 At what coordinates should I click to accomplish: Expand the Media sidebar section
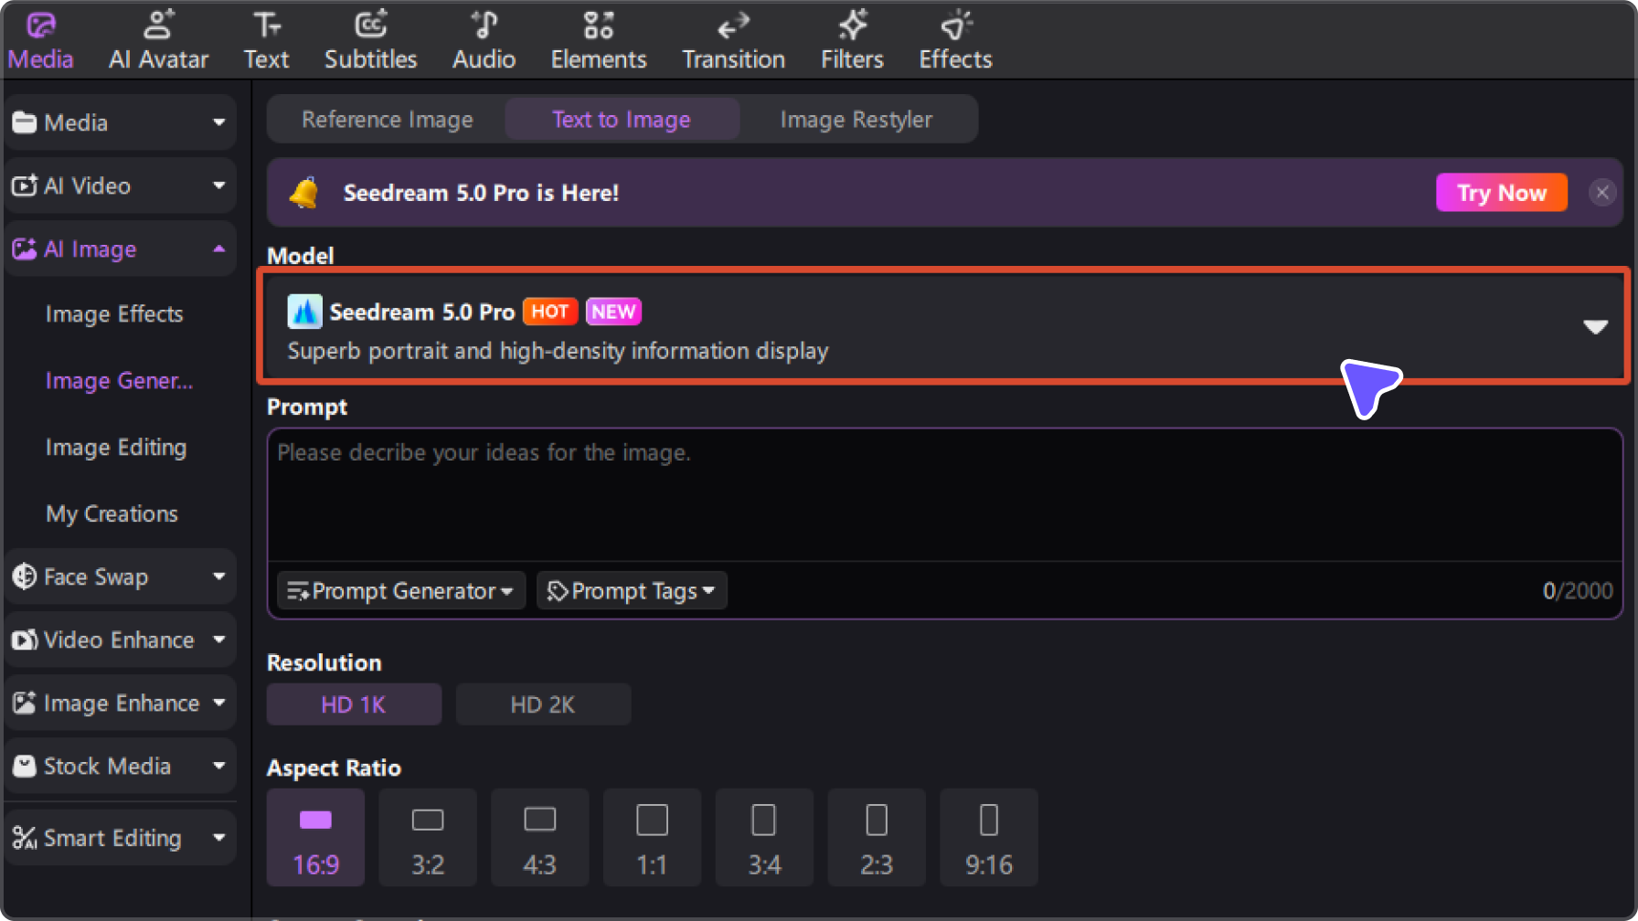coord(218,122)
